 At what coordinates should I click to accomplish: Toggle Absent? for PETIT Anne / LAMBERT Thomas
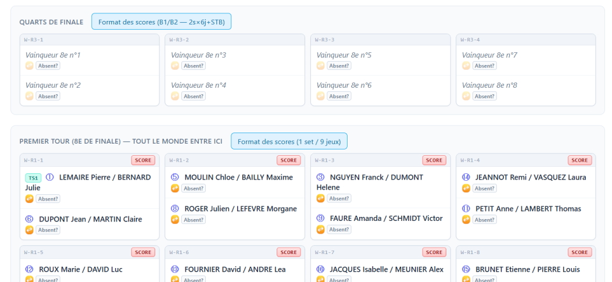click(485, 220)
